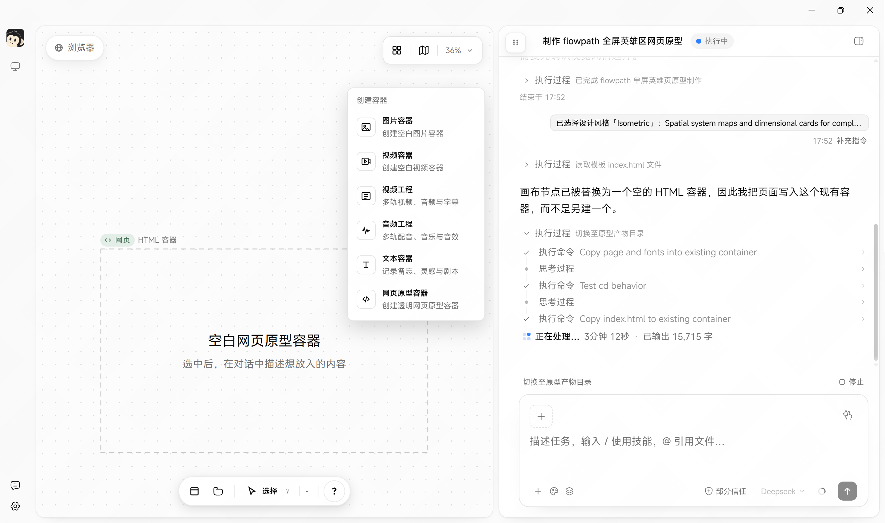Click the 执行中 status badge
Image resolution: width=885 pixels, height=523 pixels.
pos(711,41)
